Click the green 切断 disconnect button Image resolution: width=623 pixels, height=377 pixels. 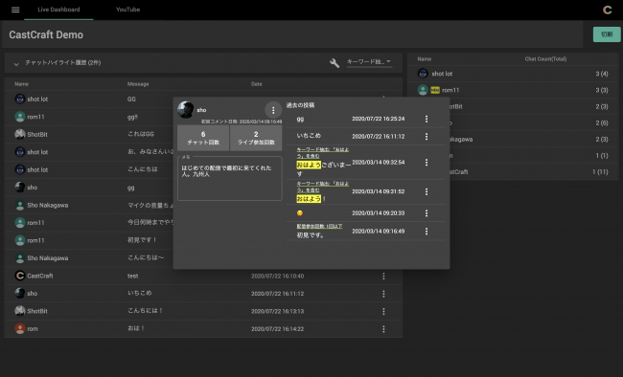[607, 34]
